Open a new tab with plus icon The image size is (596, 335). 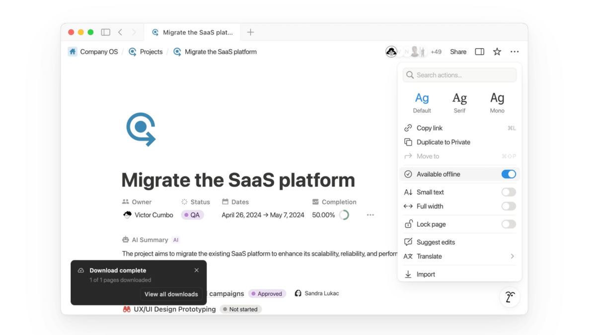(250, 32)
